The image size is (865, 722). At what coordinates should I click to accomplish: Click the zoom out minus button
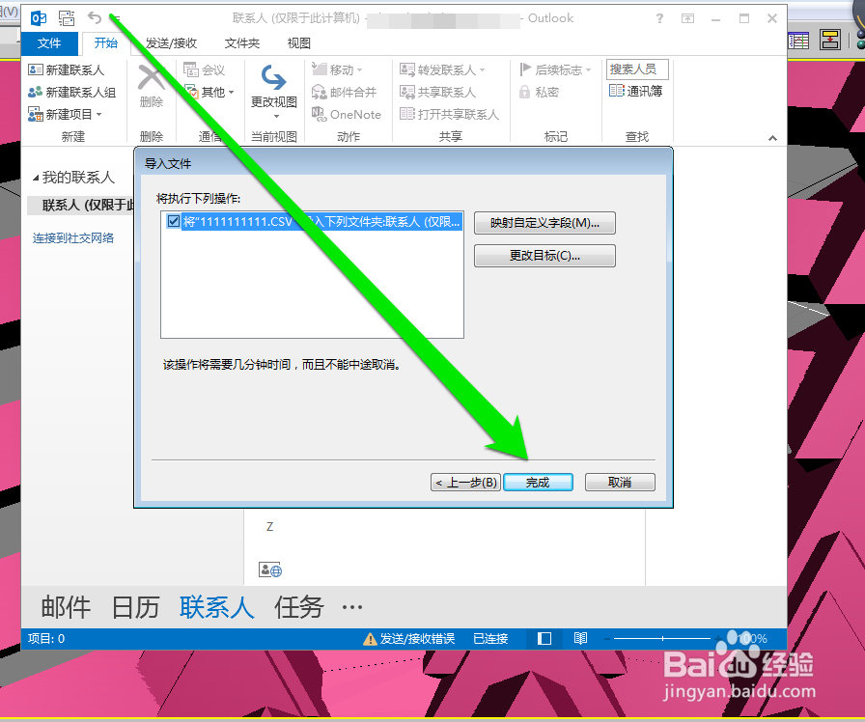(x=607, y=639)
